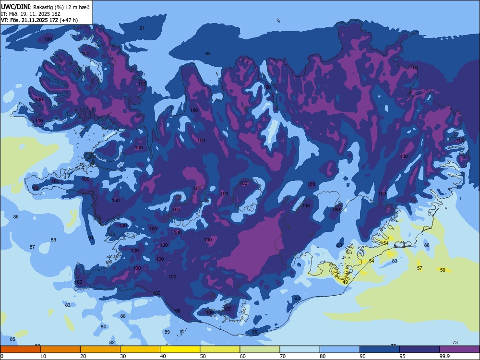Click the "VT: Fös. 21.11.2025 17Z" valid time

coord(30,20)
